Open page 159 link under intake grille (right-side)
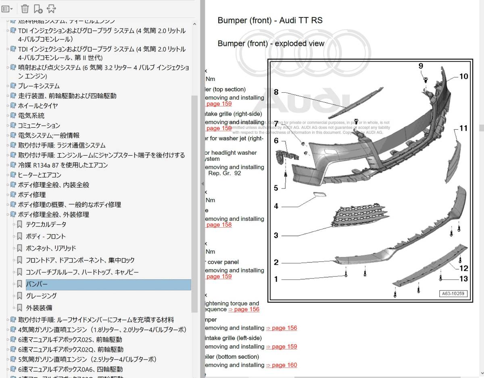 [219, 128]
